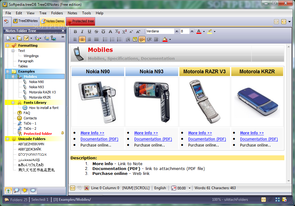The width and height of the screenshot is (295, 206).
Task: Open Documentation (PDF) link under Nokia N90
Action: click(99, 139)
